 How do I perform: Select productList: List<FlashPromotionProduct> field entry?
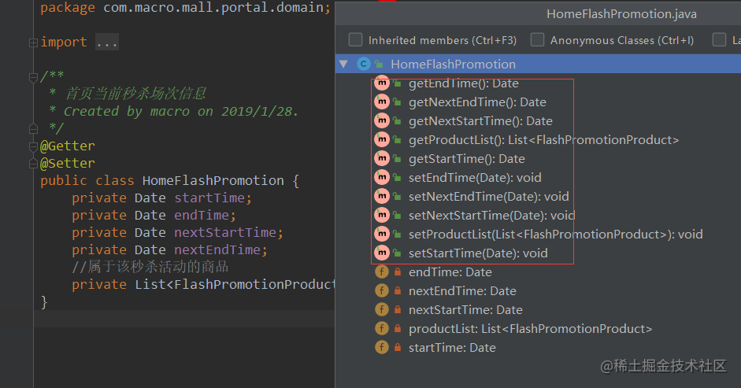click(x=530, y=329)
